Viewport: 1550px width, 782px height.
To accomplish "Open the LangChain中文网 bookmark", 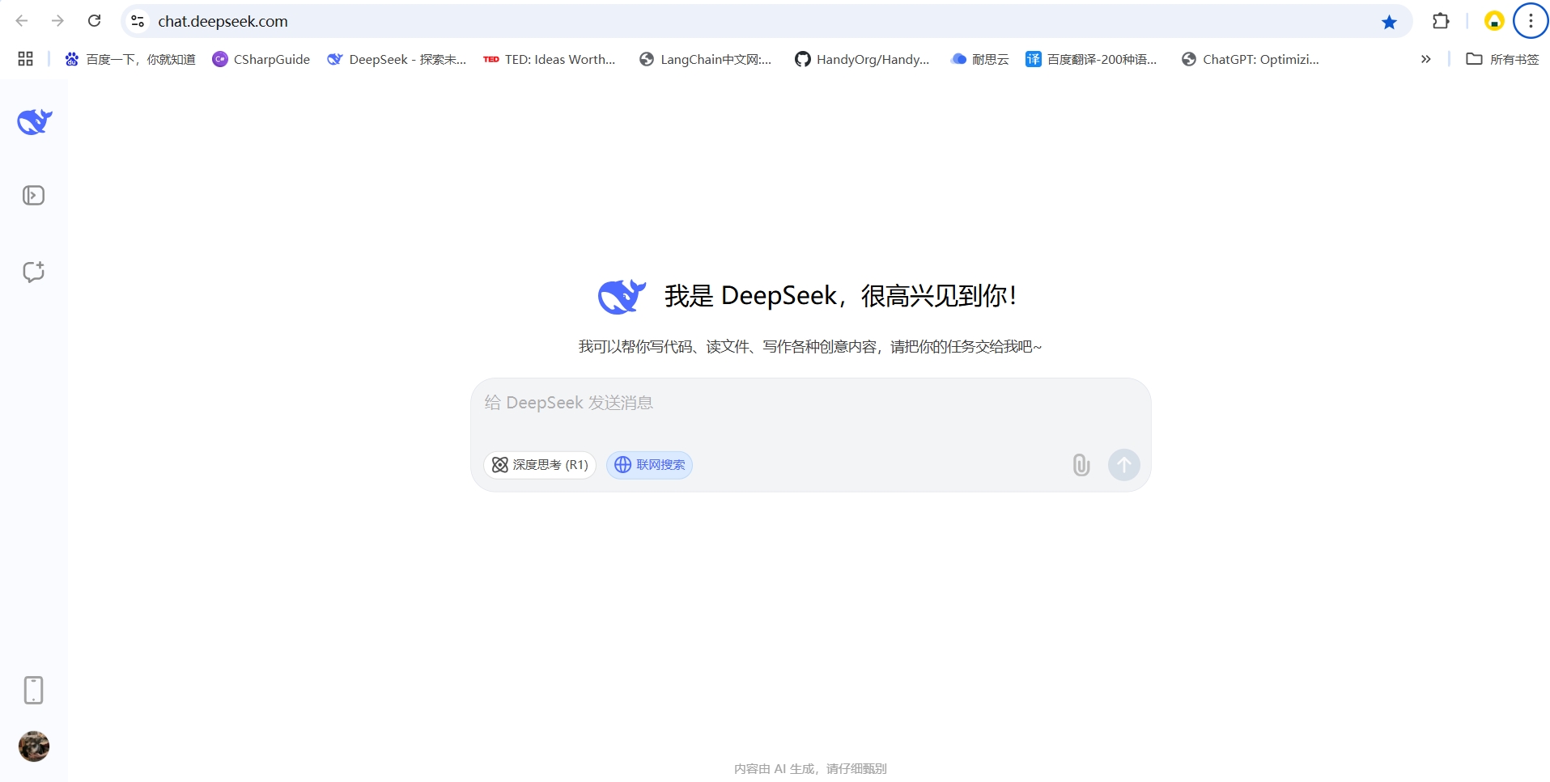I will tap(705, 59).
